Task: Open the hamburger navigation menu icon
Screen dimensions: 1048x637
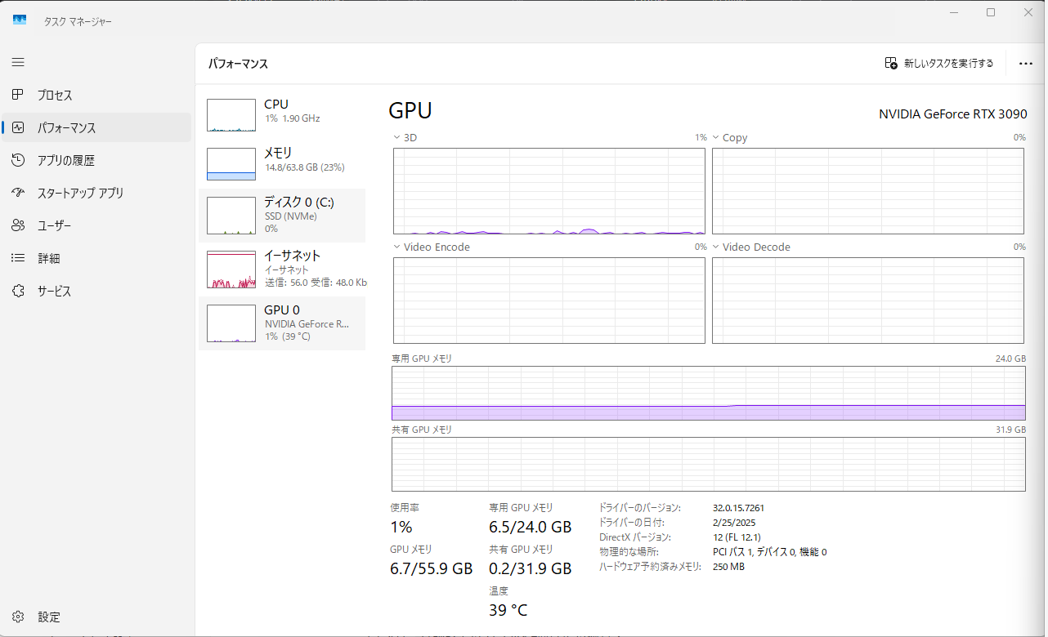Action: click(x=18, y=62)
